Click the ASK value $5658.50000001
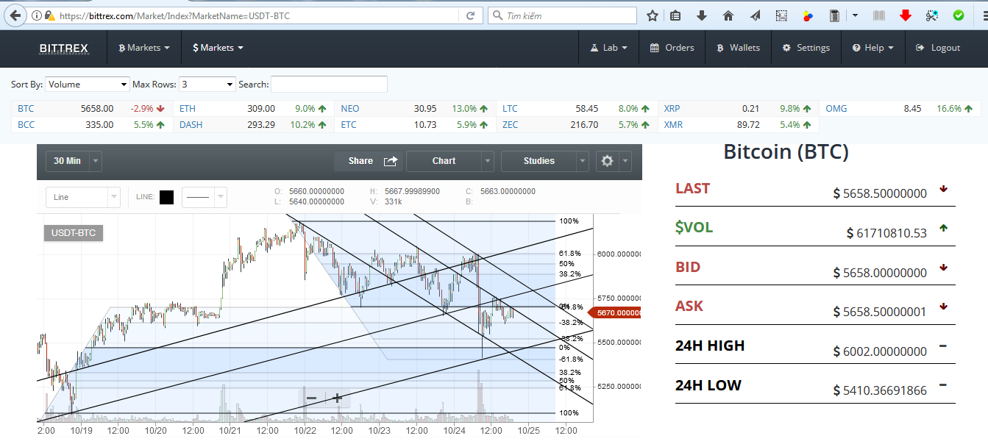The image size is (988, 447). (x=880, y=312)
